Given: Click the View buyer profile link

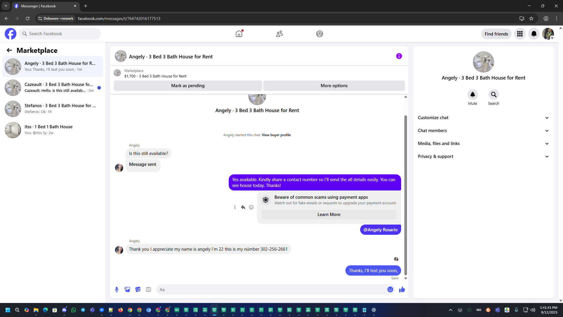Looking at the screenshot, I should (x=276, y=135).
